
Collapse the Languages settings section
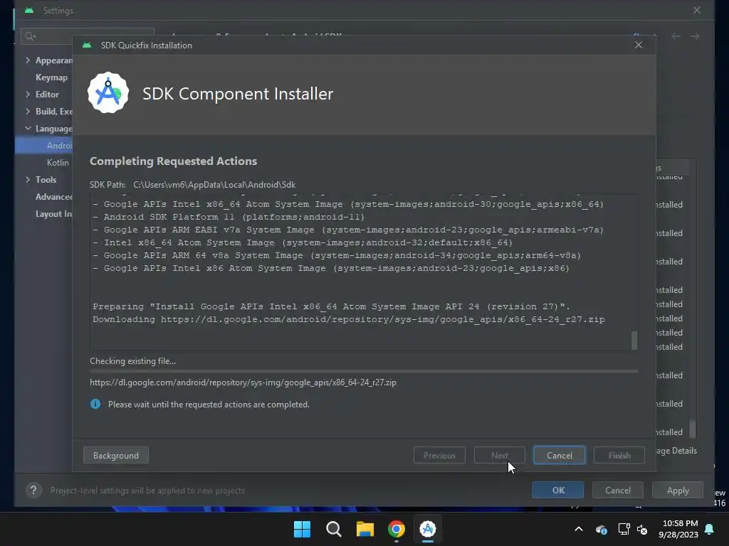tap(28, 128)
